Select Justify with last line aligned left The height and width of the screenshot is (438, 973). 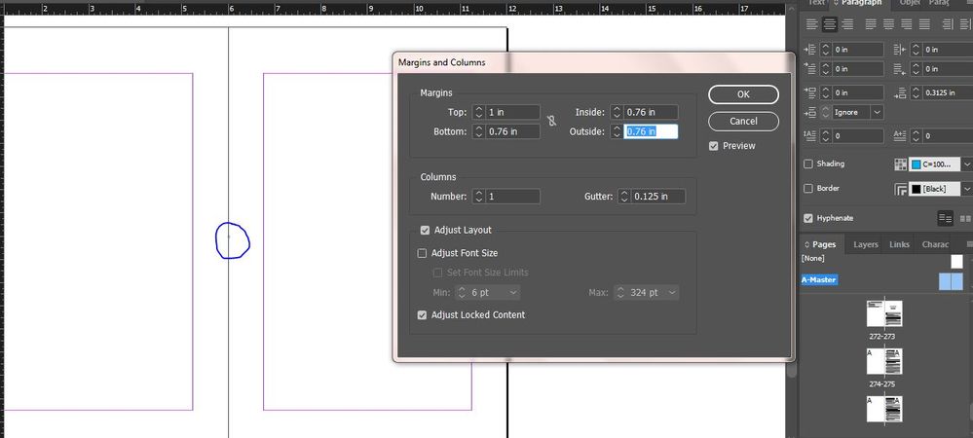(872, 24)
